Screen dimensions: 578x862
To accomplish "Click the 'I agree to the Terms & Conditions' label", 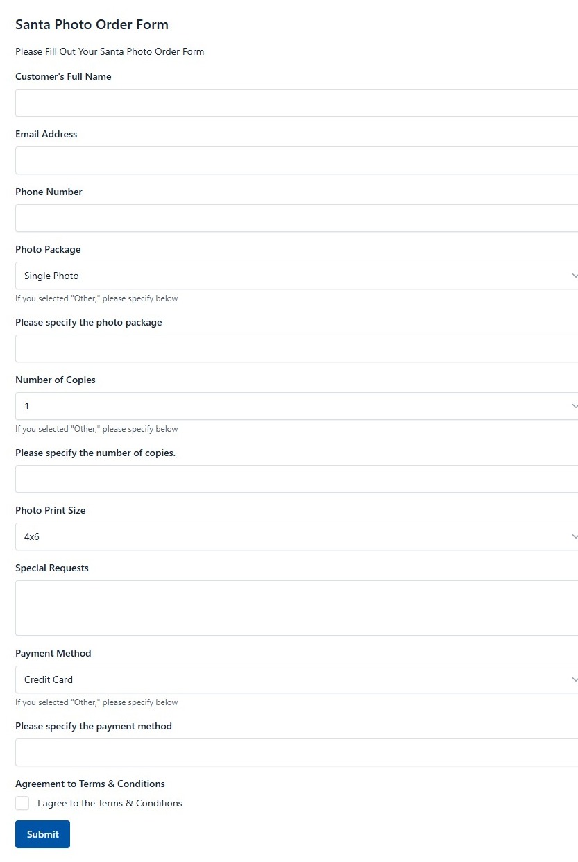I will coord(110,803).
